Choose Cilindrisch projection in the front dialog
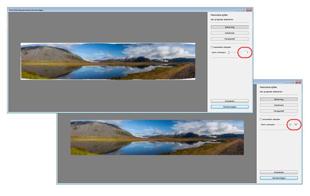This screenshot has height=196, width=310. [x=230, y=33]
